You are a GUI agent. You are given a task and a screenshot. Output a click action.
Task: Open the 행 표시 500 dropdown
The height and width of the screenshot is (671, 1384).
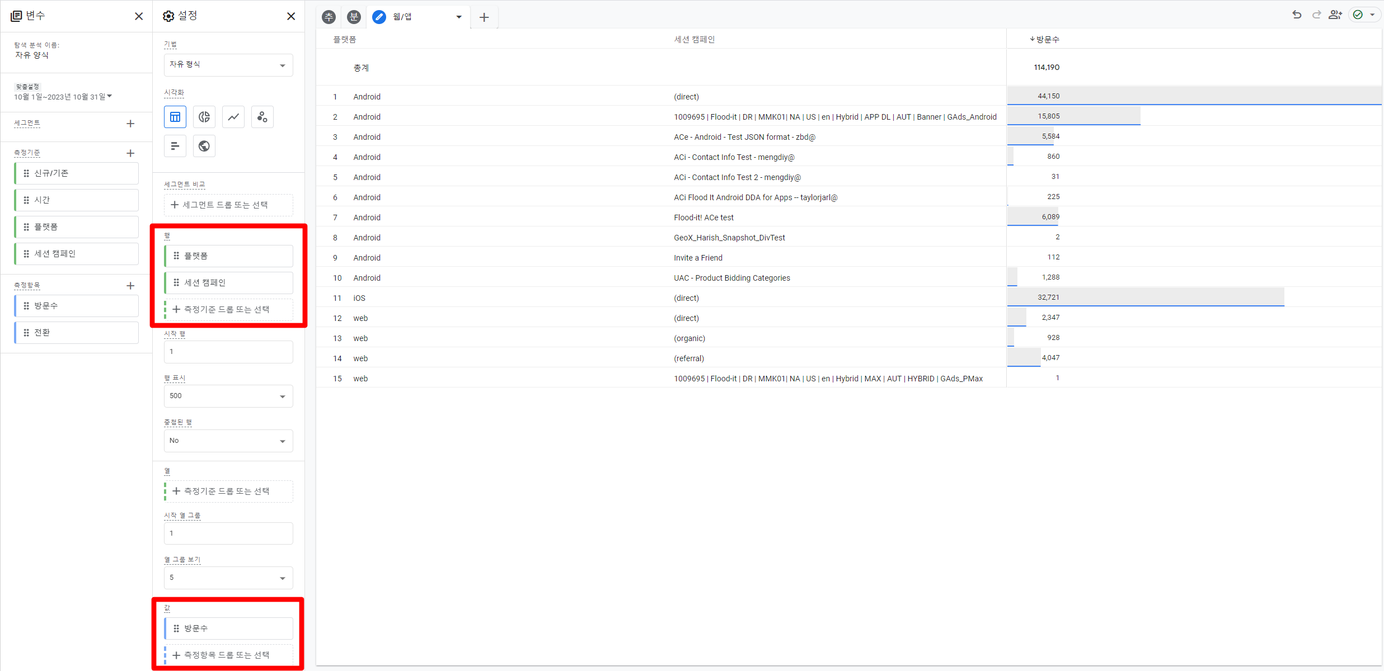tap(228, 396)
